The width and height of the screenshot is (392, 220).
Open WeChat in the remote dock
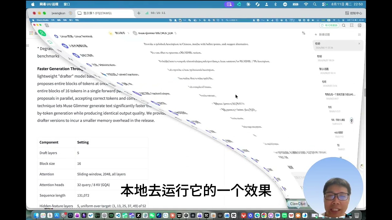pyautogui.click(x=152, y=215)
